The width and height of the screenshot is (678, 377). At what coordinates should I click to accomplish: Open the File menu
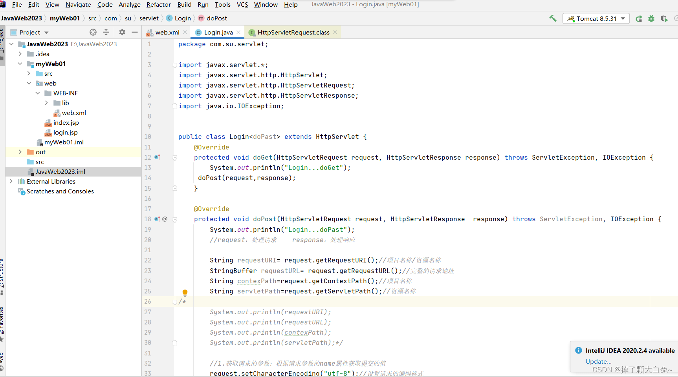click(x=17, y=4)
